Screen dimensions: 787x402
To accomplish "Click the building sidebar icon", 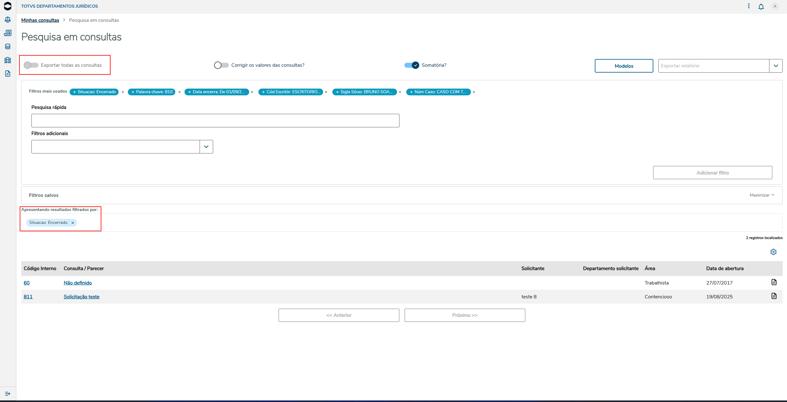I will (x=8, y=60).
